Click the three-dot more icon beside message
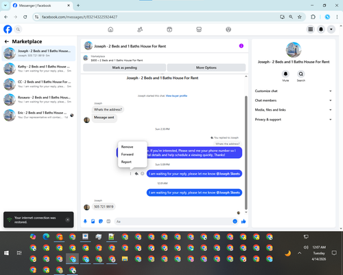This screenshot has width=343, height=275. [130, 174]
